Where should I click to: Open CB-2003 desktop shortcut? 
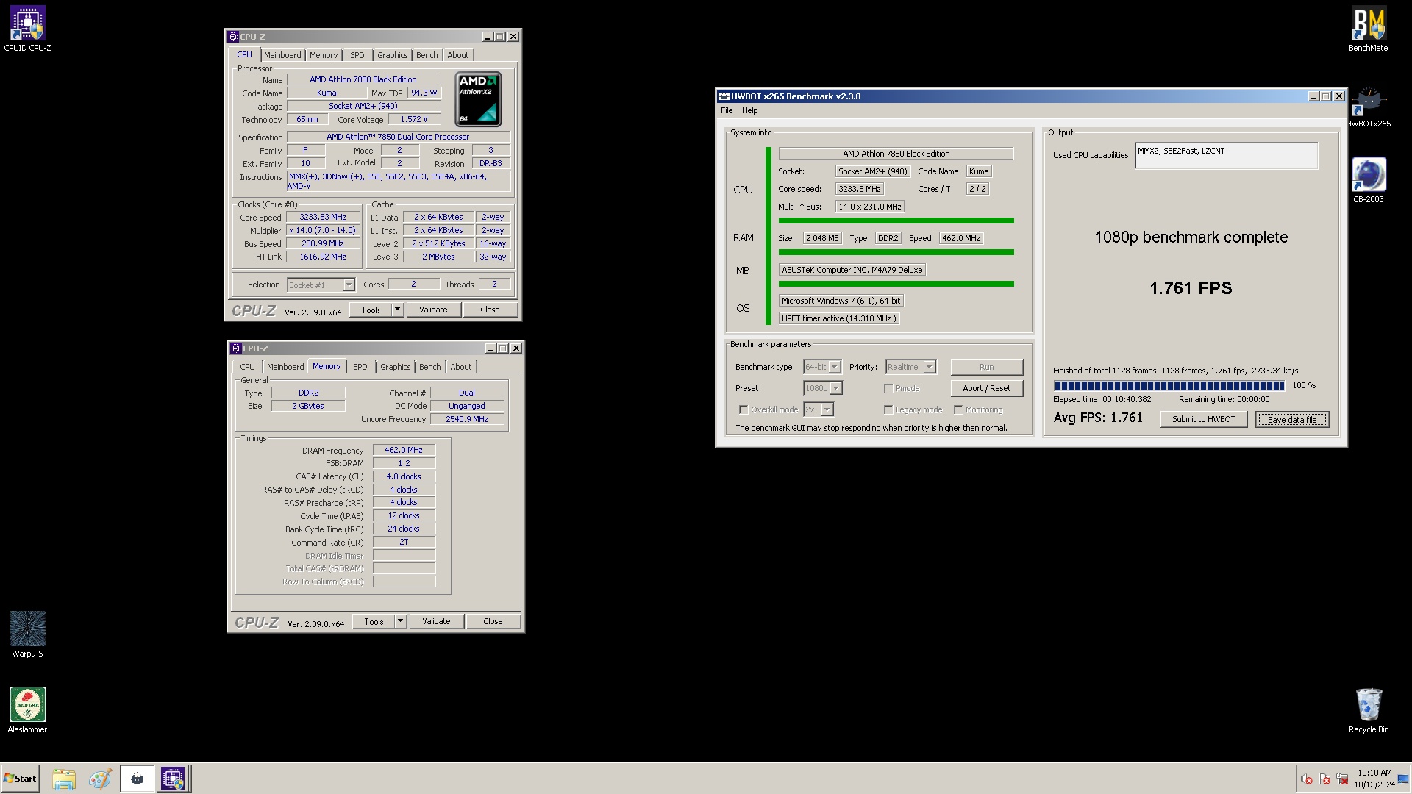(x=1368, y=181)
